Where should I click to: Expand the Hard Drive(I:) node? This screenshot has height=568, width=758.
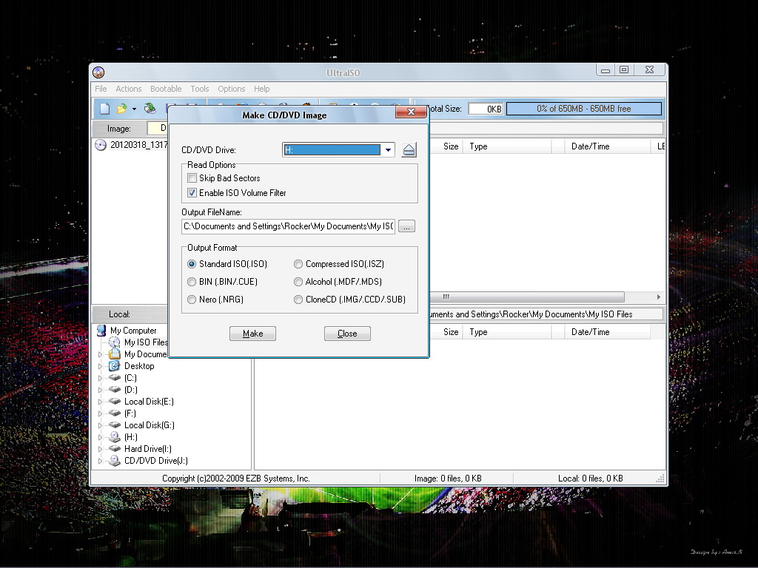tap(101, 449)
